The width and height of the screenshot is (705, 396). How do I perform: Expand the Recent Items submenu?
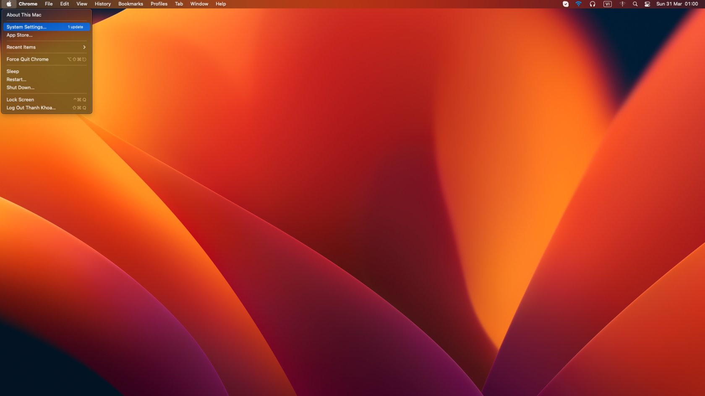pos(21,47)
